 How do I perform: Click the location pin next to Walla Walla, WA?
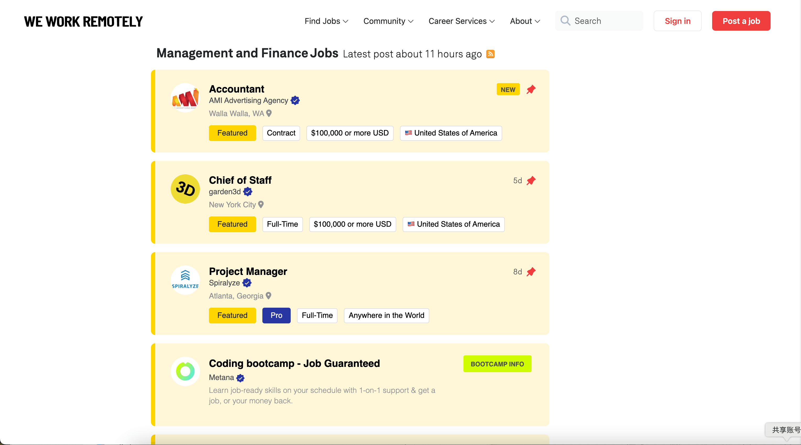[269, 113]
